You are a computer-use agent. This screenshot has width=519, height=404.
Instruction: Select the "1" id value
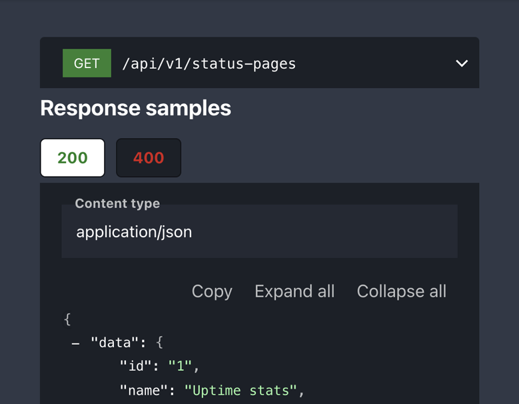point(181,366)
